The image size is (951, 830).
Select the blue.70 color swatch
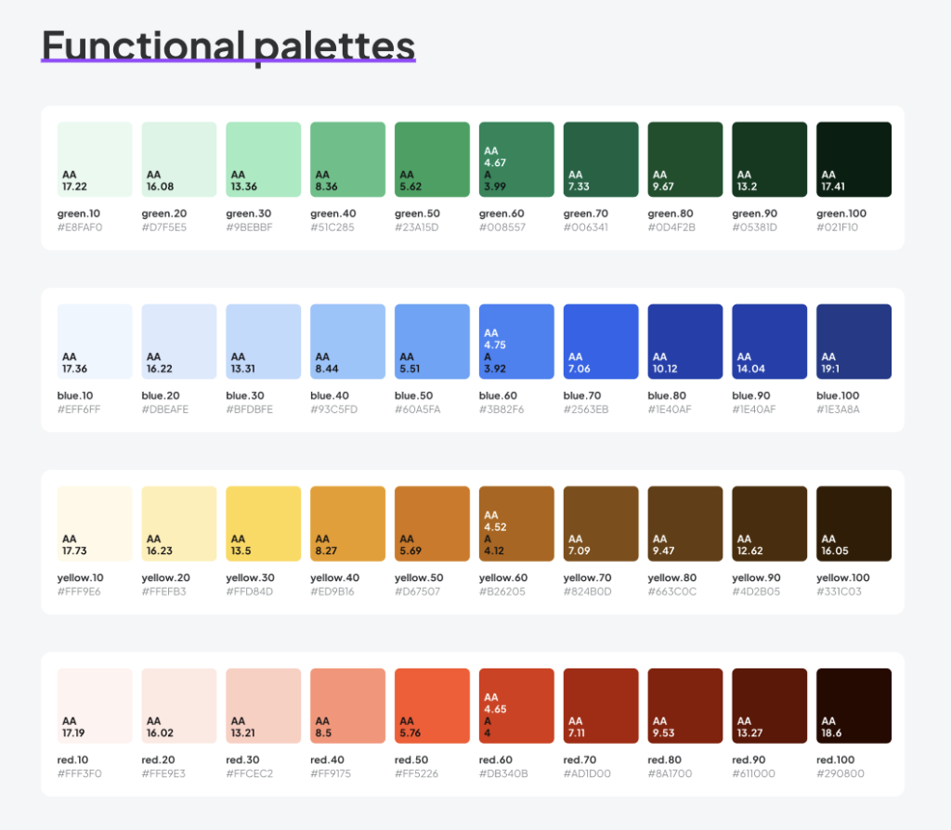(x=601, y=341)
